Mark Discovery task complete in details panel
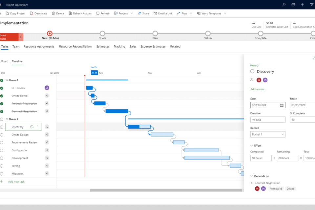Image resolution: width=315 pixels, height=210 pixels. pos(252,71)
